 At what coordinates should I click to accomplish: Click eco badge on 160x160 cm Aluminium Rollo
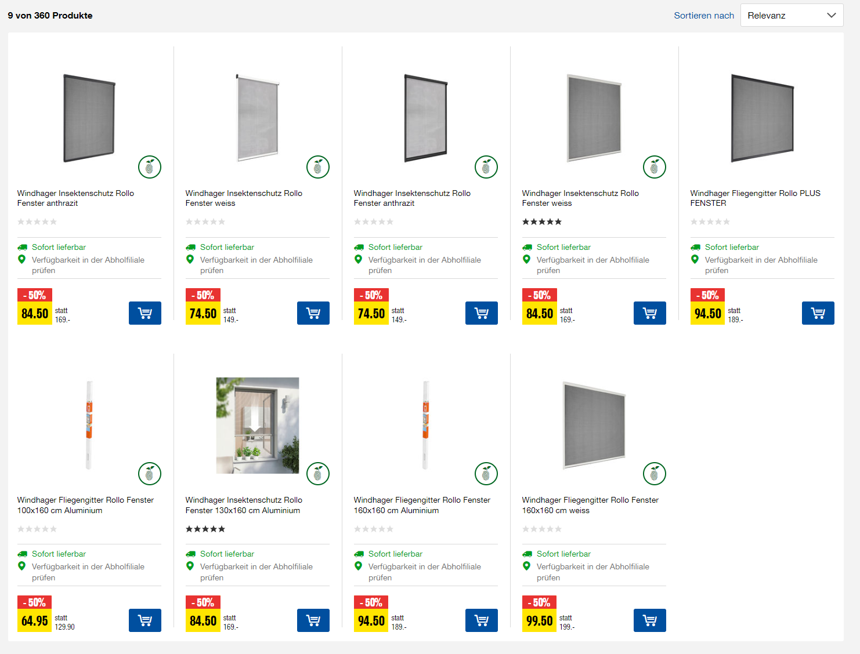tap(486, 474)
